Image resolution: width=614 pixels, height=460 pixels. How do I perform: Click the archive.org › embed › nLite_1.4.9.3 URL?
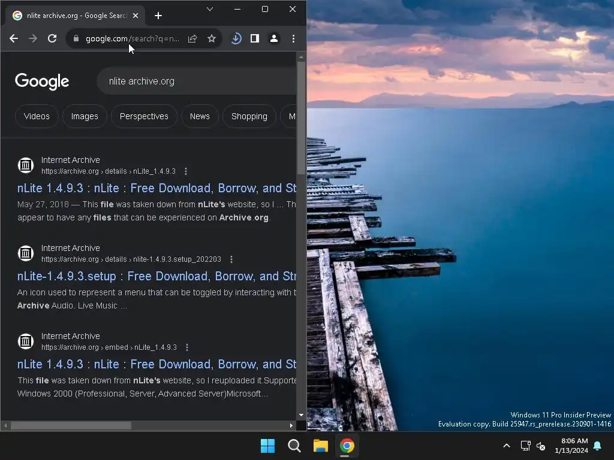click(109, 347)
